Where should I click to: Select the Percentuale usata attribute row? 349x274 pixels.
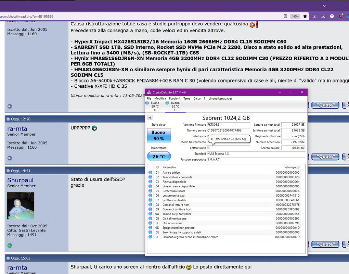click(x=224, y=191)
